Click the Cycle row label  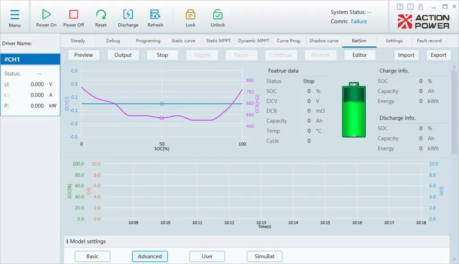point(273,141)
